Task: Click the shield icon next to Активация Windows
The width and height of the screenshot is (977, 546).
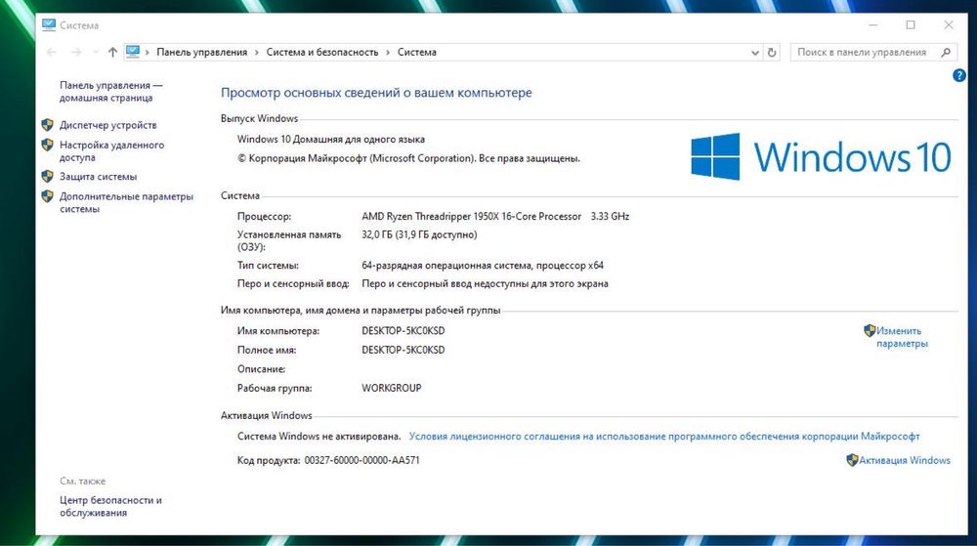Action: pyautogui.click(x=852, y=460)
